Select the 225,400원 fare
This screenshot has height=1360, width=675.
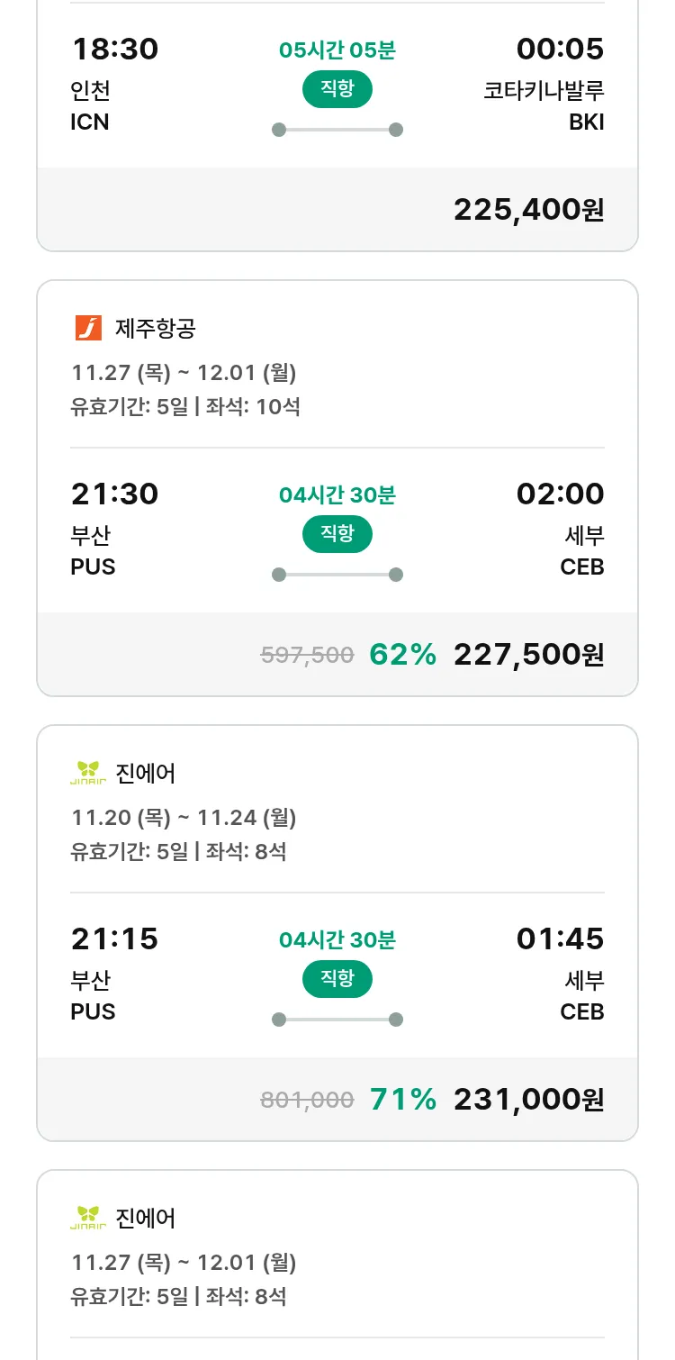pyautogui.click(x=528, y=210)
